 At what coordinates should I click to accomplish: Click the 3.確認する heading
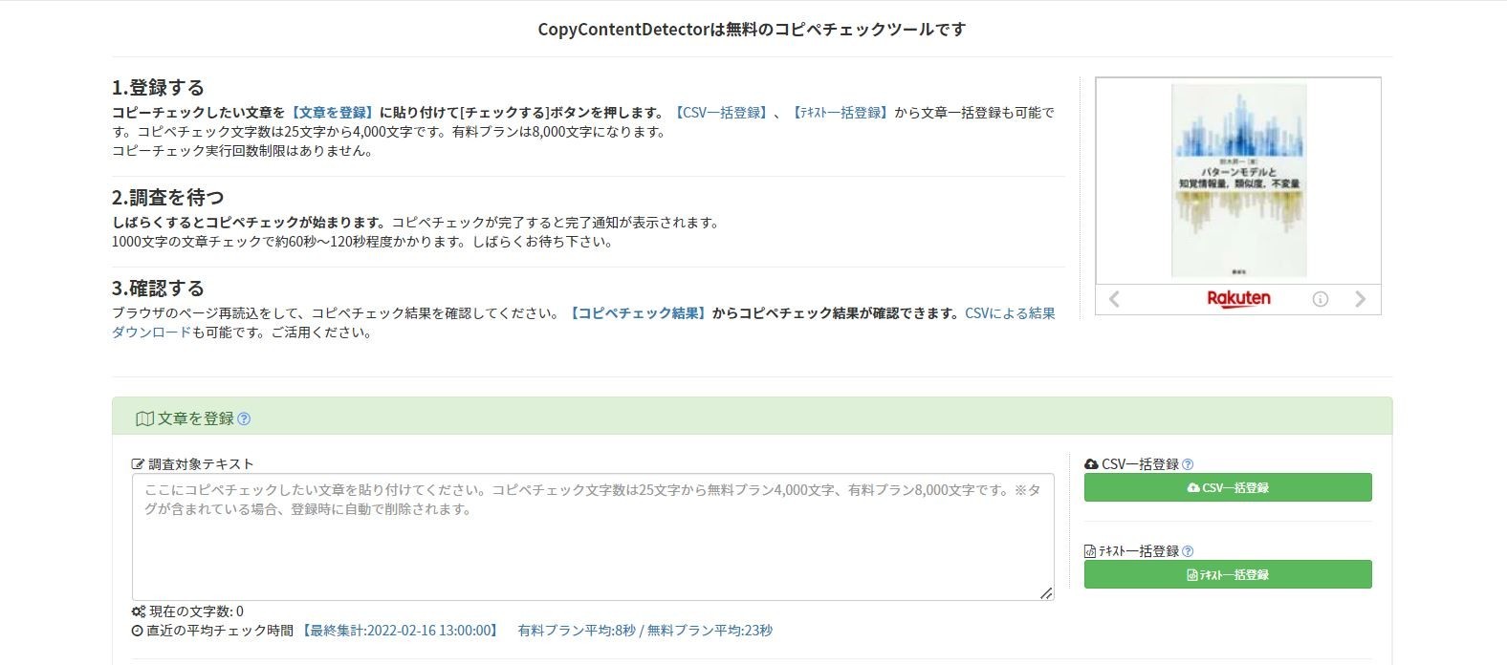(x=158, y=289)
